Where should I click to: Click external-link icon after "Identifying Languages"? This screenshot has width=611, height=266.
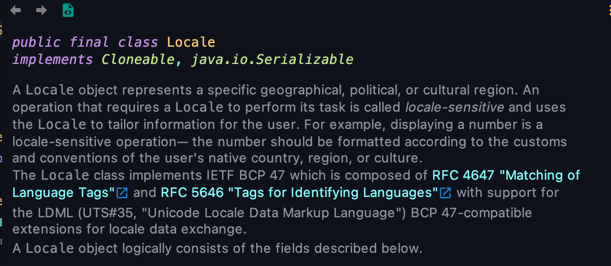(x=445, y=193)
